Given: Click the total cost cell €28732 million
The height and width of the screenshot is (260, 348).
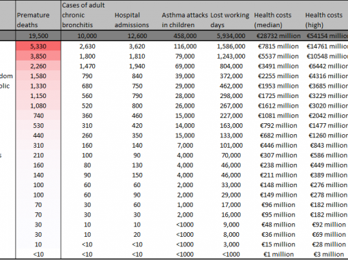Looking at the screenshot, I should click(278, 36).
